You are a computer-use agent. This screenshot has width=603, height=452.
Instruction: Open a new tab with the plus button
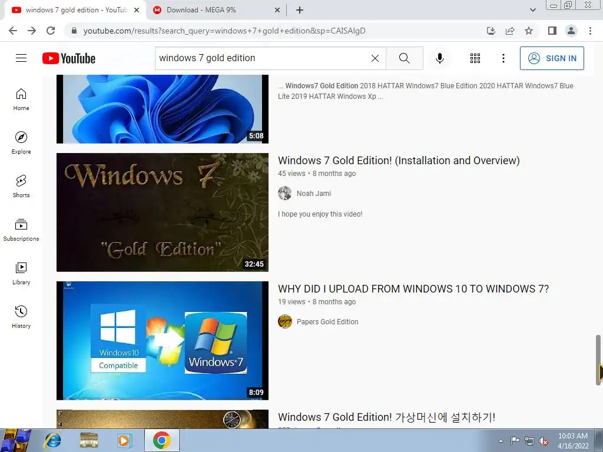point(300,11)
